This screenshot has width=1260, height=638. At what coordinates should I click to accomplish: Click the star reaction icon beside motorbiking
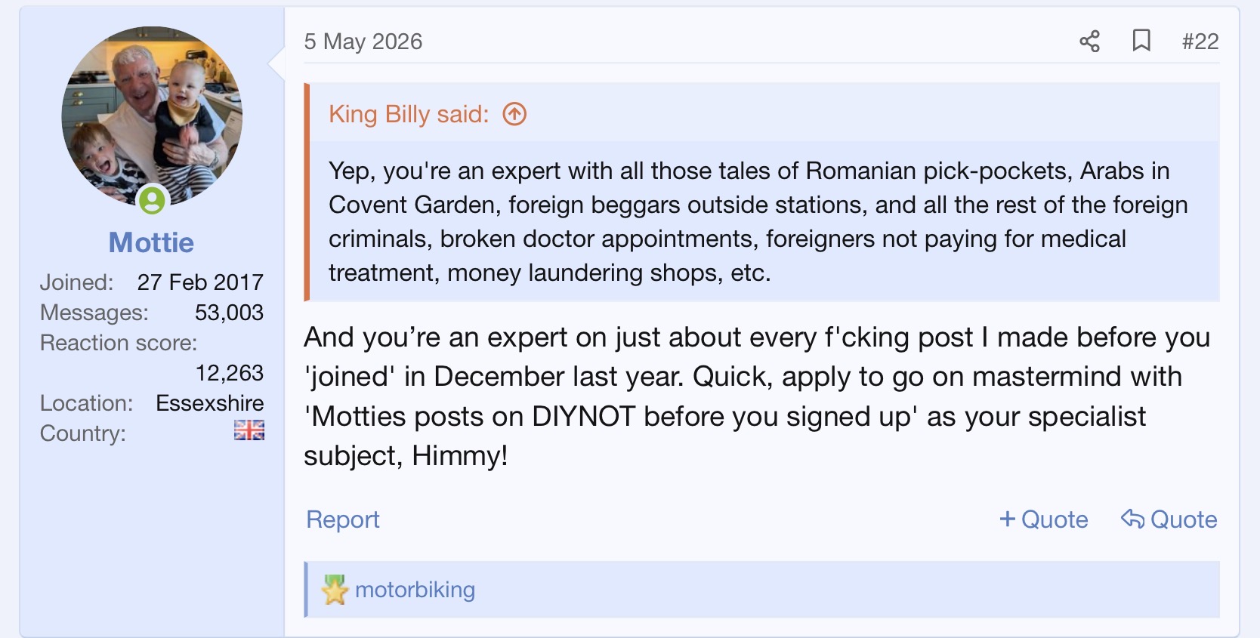coord(335,590)
